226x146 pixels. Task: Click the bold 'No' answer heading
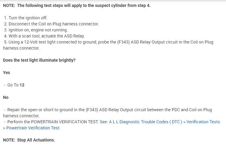click(x=6, y=97)
